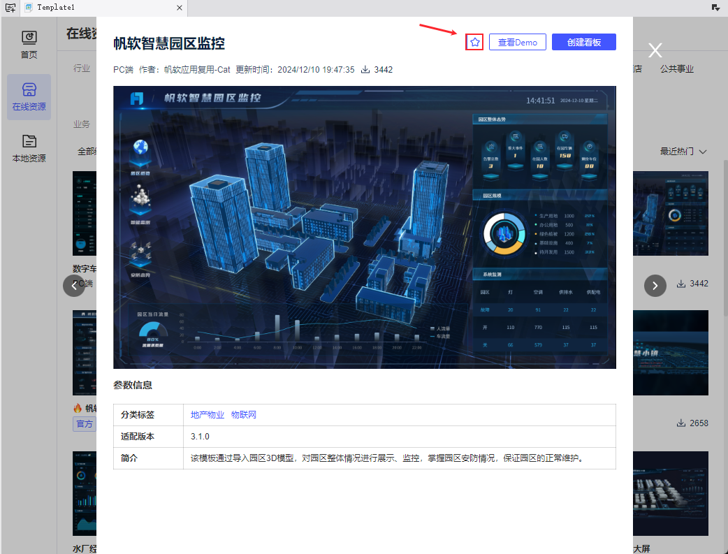Click the author text 帆软应用复用-Cat

(197, 70)
